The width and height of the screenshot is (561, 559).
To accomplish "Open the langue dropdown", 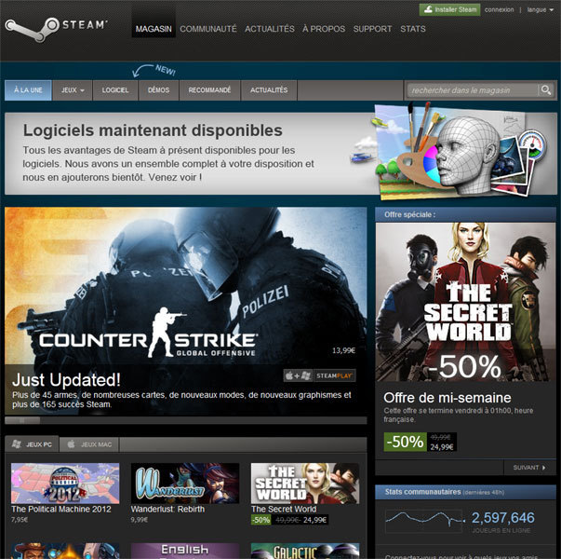I will [x=540, y=9].
